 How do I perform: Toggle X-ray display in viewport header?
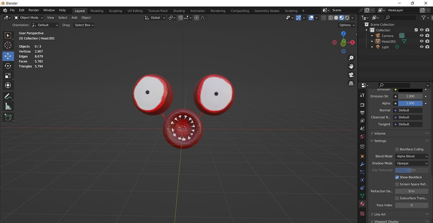tap(323, 18)
